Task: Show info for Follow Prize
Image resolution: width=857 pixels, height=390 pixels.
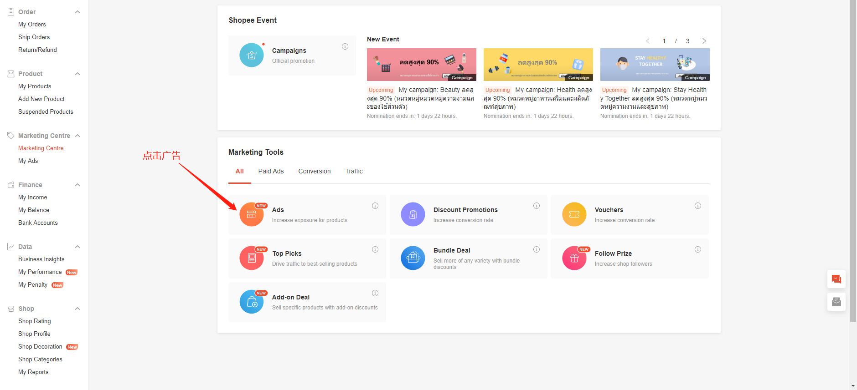Action: tap(698, 249)
